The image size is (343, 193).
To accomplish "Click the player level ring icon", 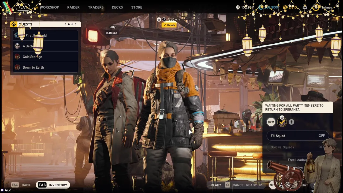I will (316, 7).
